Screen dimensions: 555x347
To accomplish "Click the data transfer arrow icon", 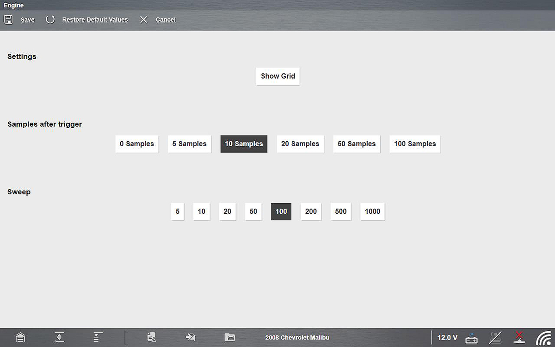I will coord(191,338).
